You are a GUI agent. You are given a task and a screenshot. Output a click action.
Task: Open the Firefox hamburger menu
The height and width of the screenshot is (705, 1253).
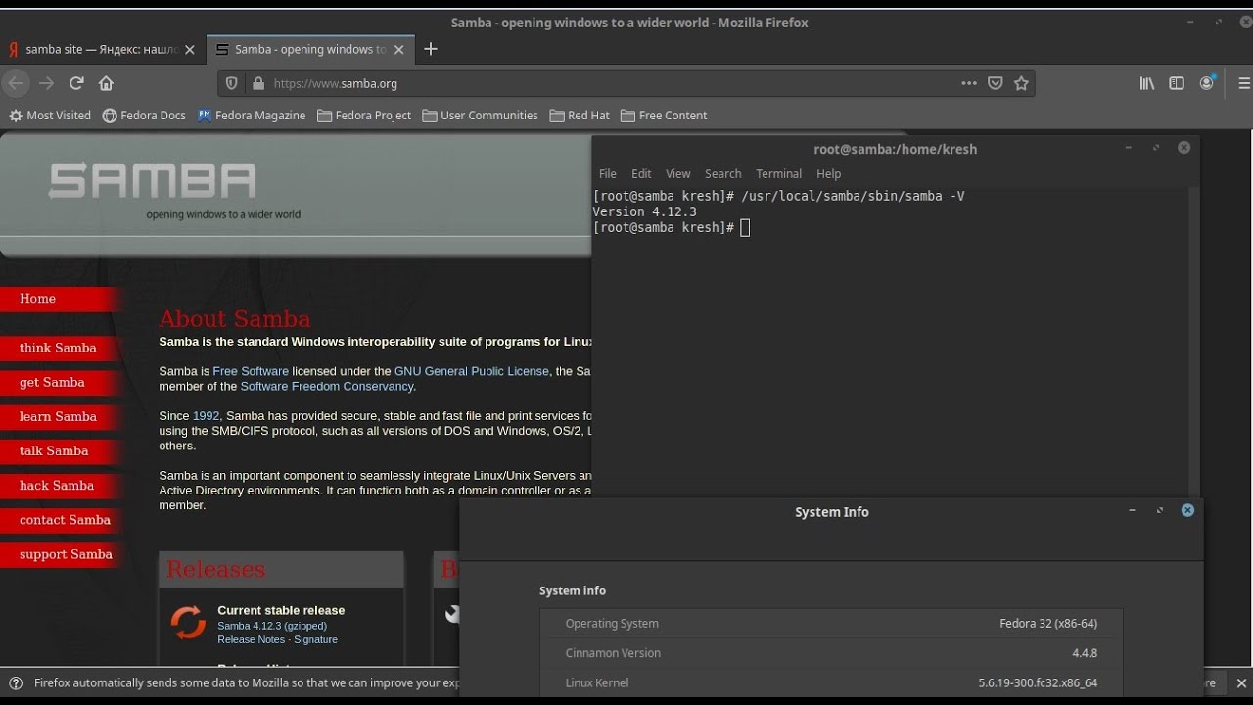coord(1244,83)
